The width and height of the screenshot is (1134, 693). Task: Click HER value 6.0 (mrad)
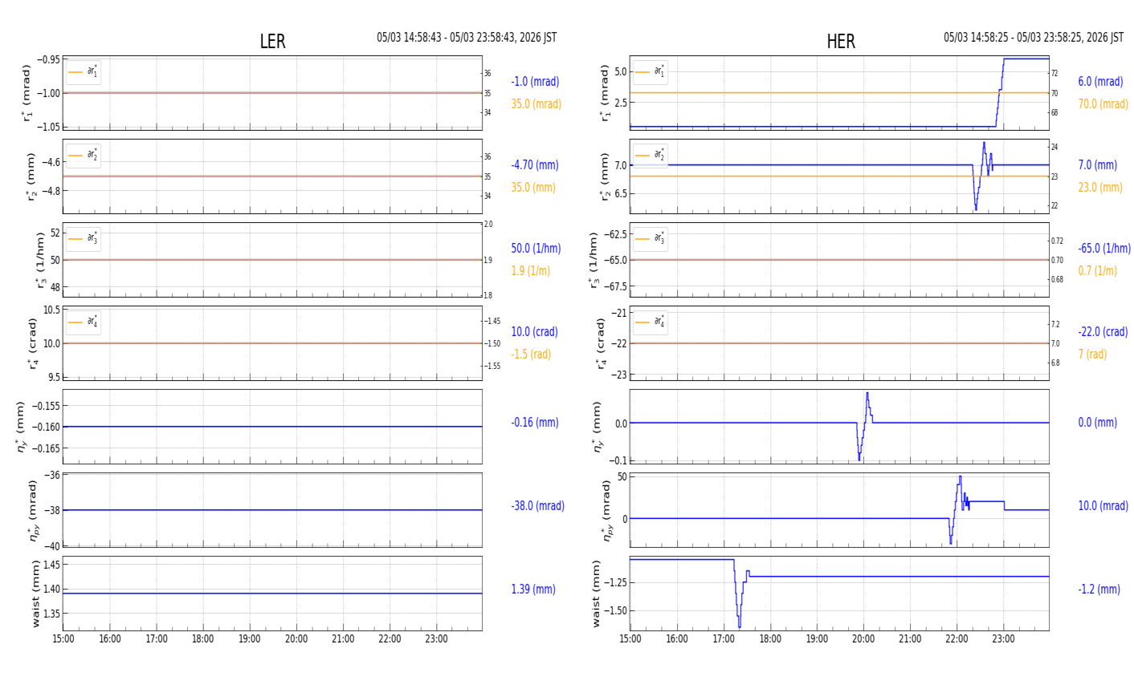click(1100, 82)
